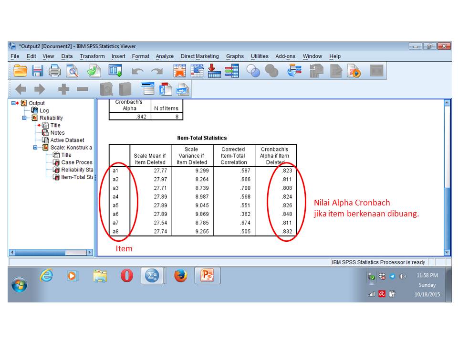Select Title under Reliability in outline

click(55, 125)
